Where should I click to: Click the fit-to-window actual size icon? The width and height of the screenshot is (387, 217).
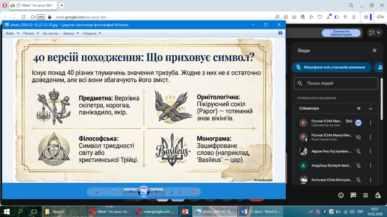[x=114, y=192]
